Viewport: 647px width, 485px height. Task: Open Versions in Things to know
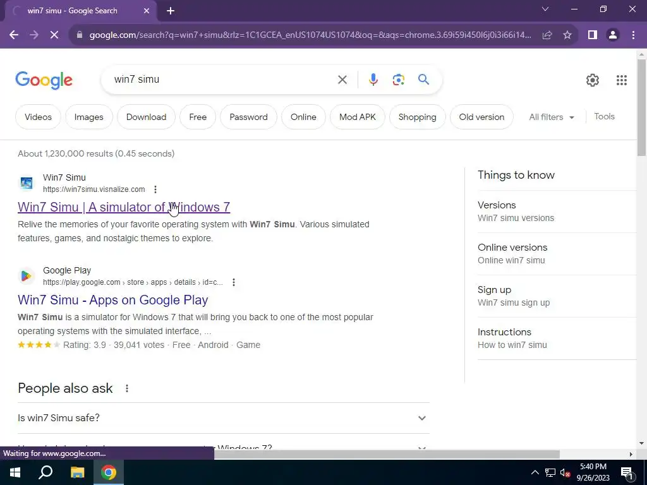coord(557,211)
